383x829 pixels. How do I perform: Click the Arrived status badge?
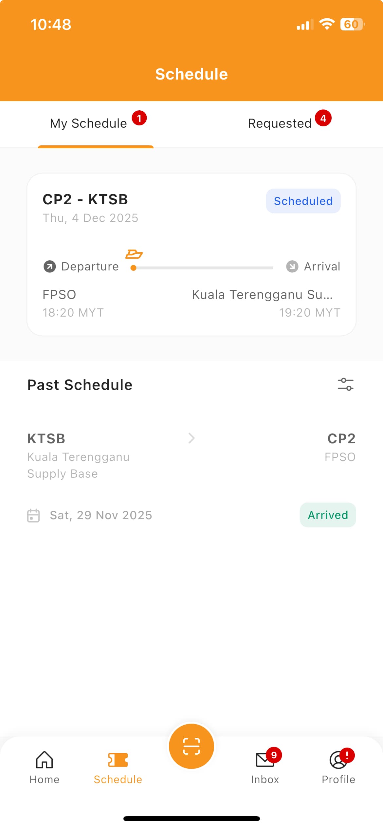pyautogui.click(x=328, y=515)
